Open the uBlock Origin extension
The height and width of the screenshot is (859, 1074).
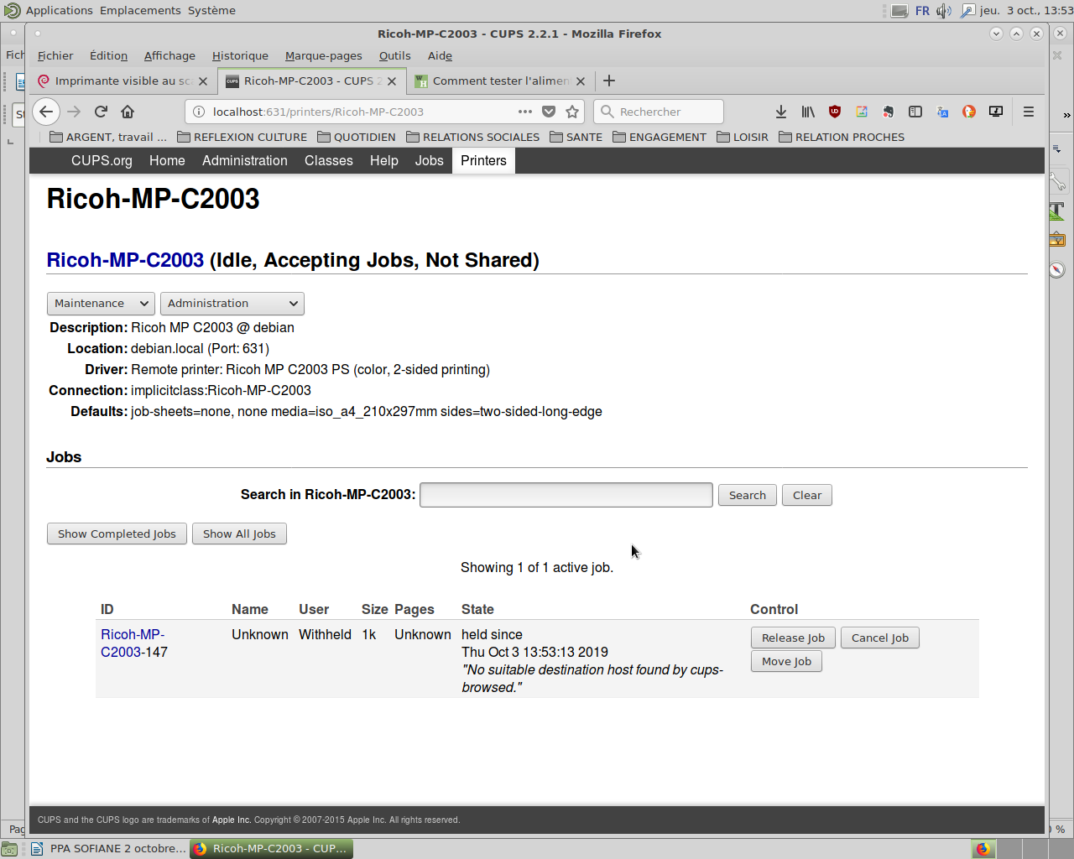click(x=835, y=112)
